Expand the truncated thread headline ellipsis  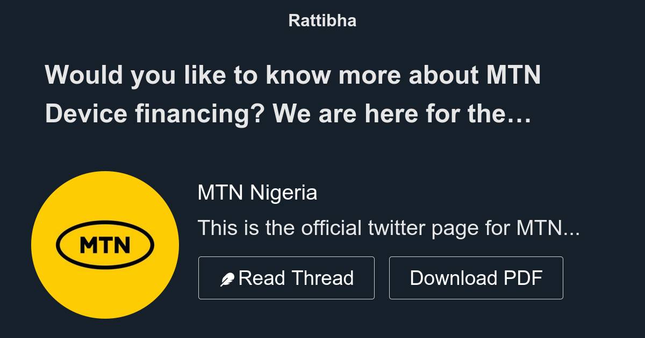coord(519,114)
